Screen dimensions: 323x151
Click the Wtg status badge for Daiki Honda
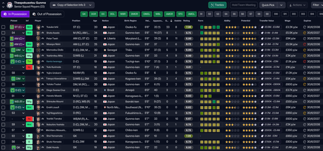(x=29, y=148)
